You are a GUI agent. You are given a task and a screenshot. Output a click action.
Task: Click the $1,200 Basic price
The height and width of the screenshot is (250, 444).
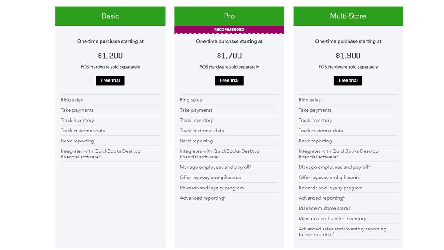coord(110,56)
